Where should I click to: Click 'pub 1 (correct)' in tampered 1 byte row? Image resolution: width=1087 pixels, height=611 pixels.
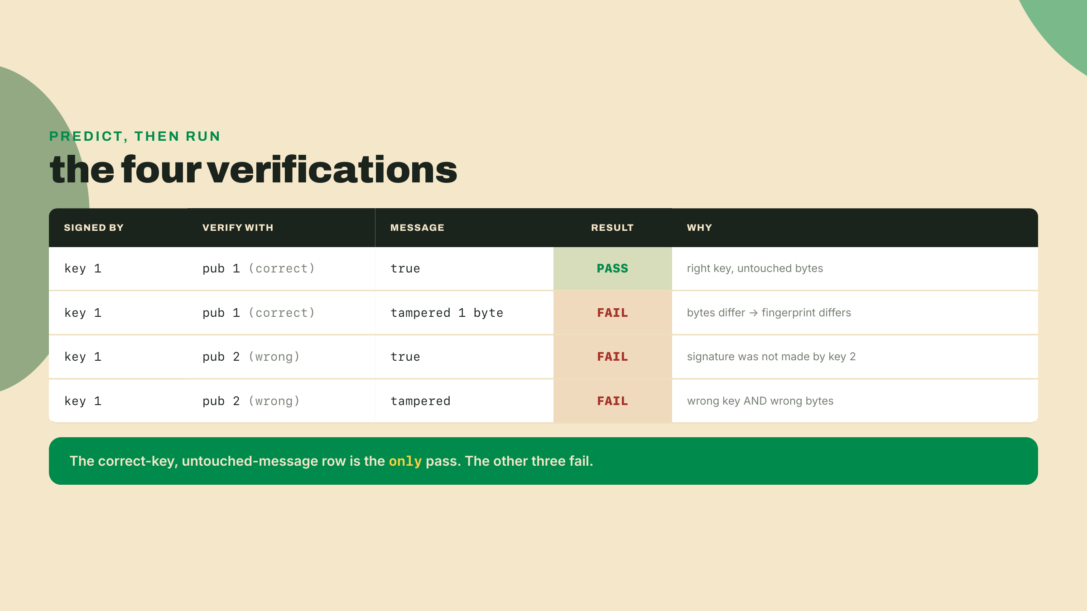(259, 313)
